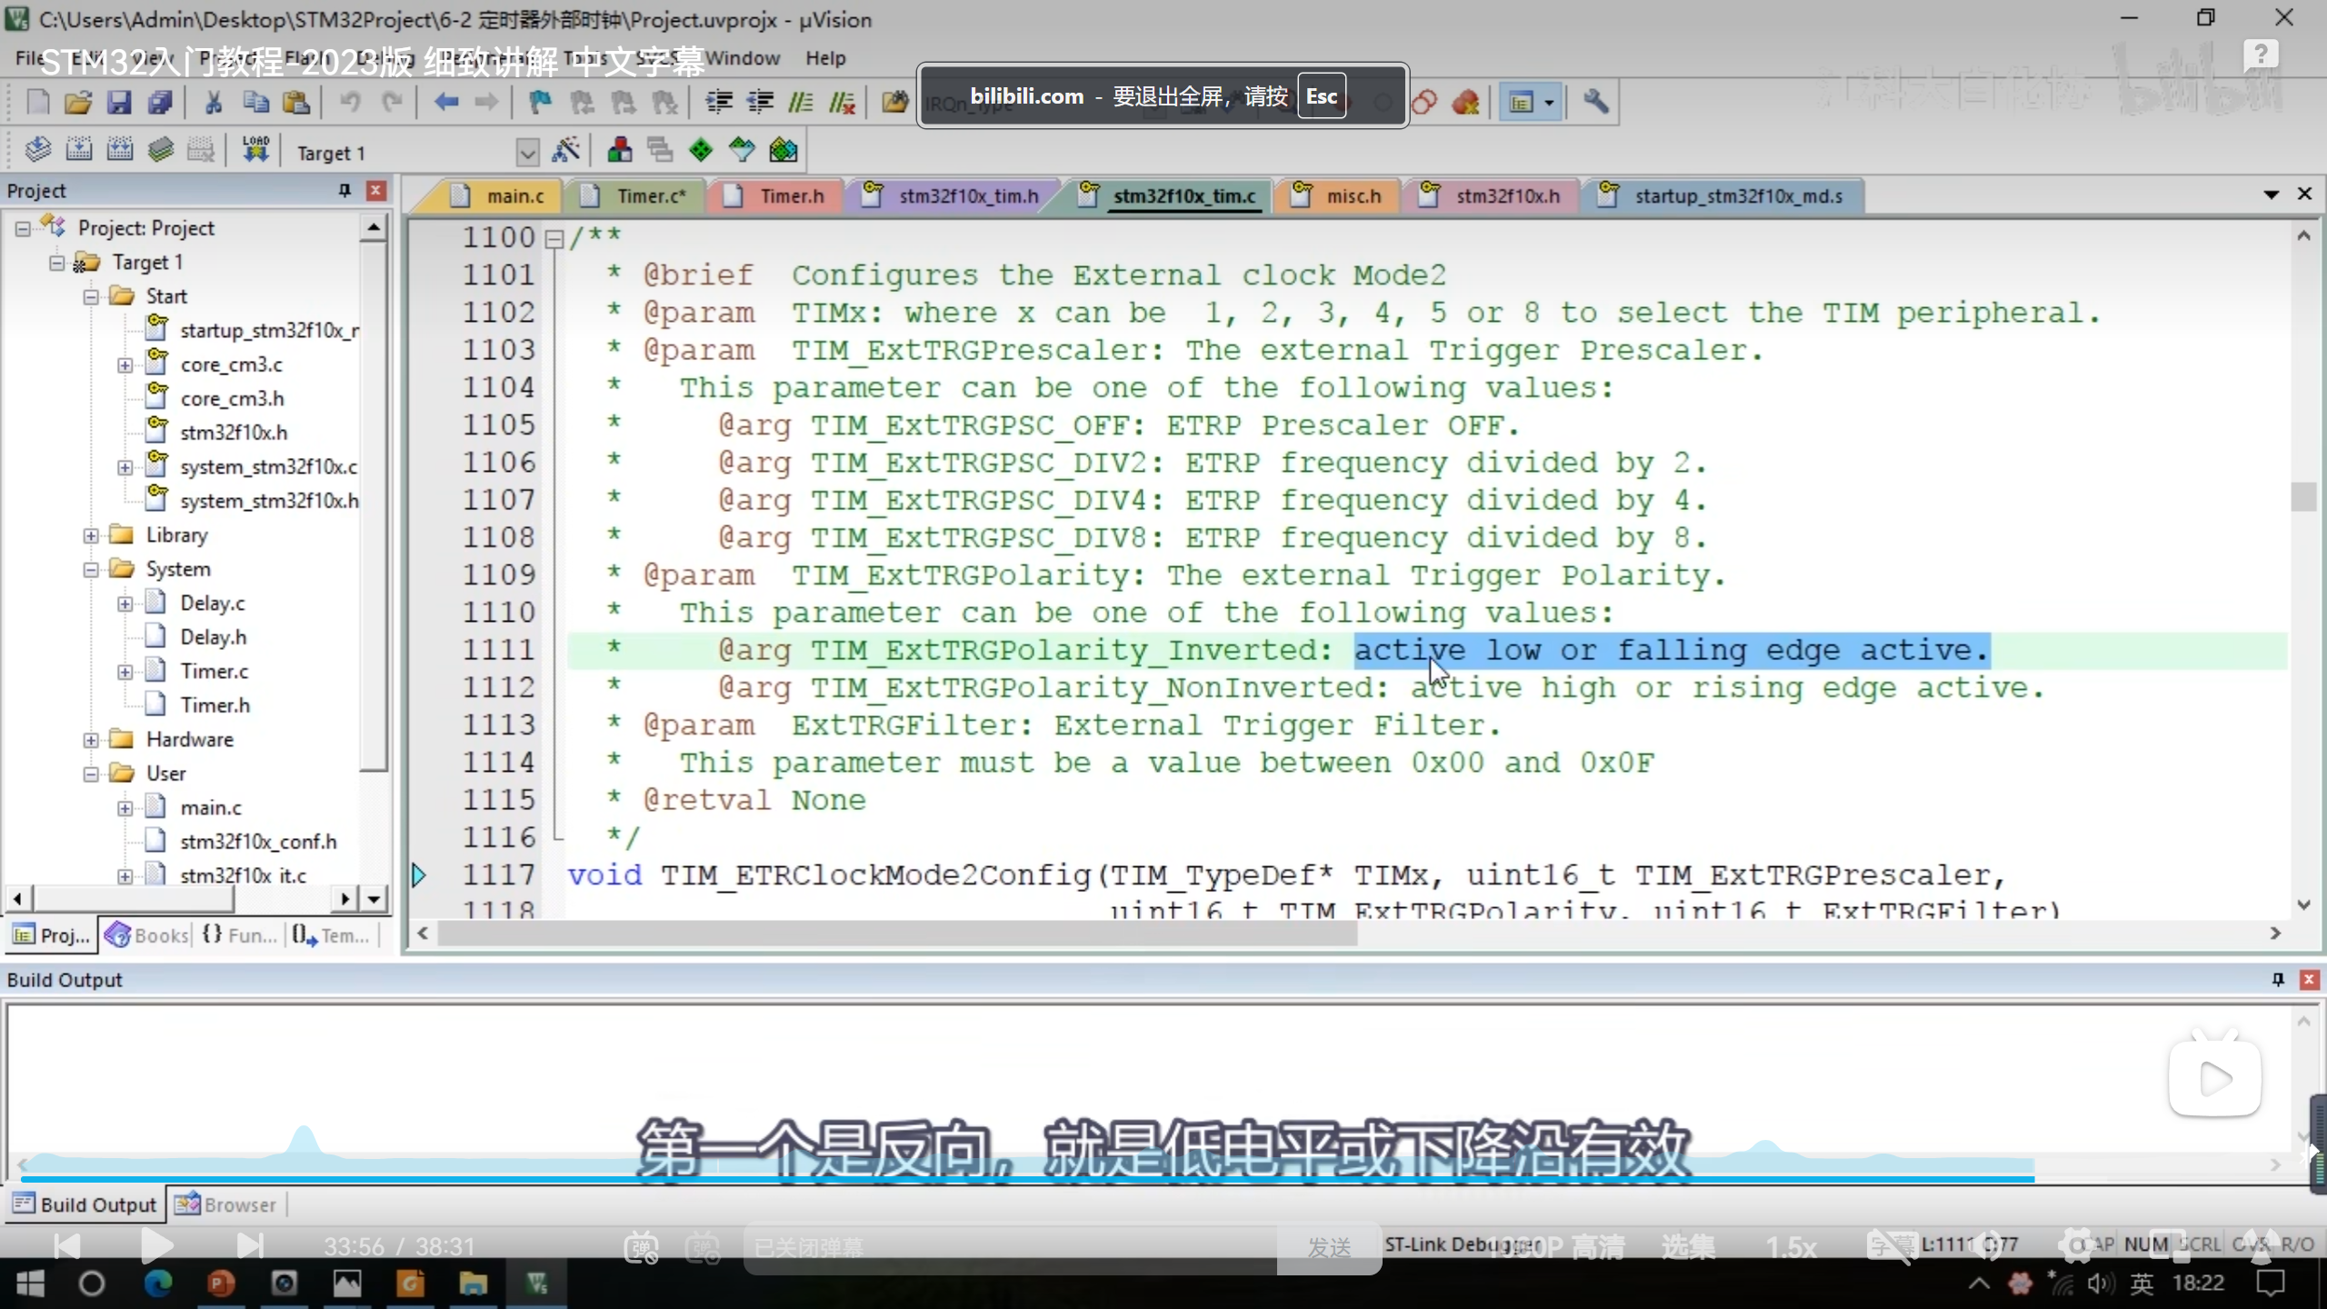Click the Download LOAD icon
2327x1309 pixels.
[x=255, y=150]
